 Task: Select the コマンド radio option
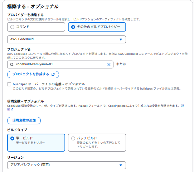click(x=36, y=27)
